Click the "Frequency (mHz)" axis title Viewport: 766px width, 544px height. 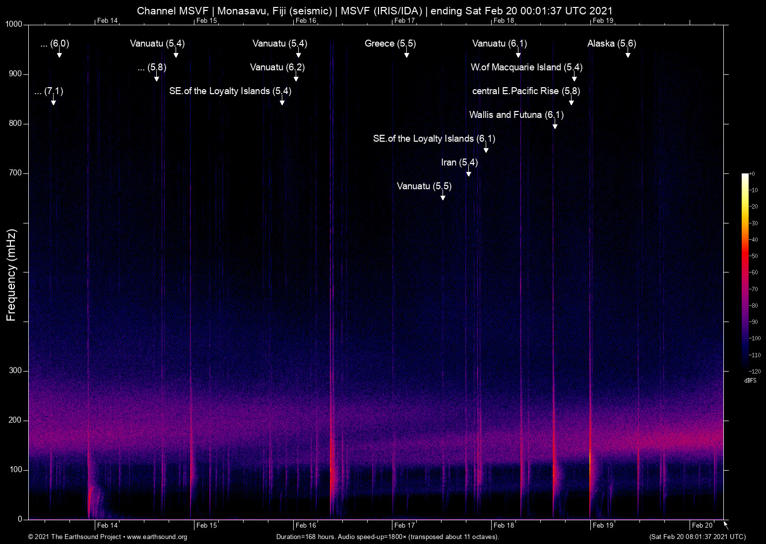click(x=11, y=275)
